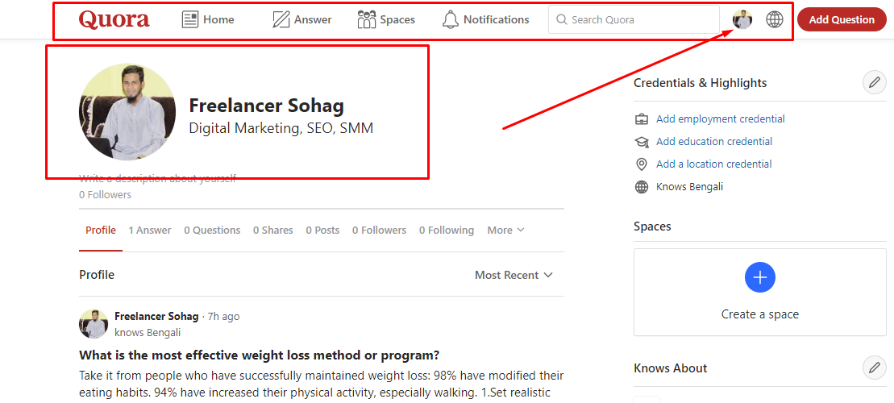Viewport: 894px width, 403px height.
Task: Click the Notifications bell icon
Action: (451, 19)
